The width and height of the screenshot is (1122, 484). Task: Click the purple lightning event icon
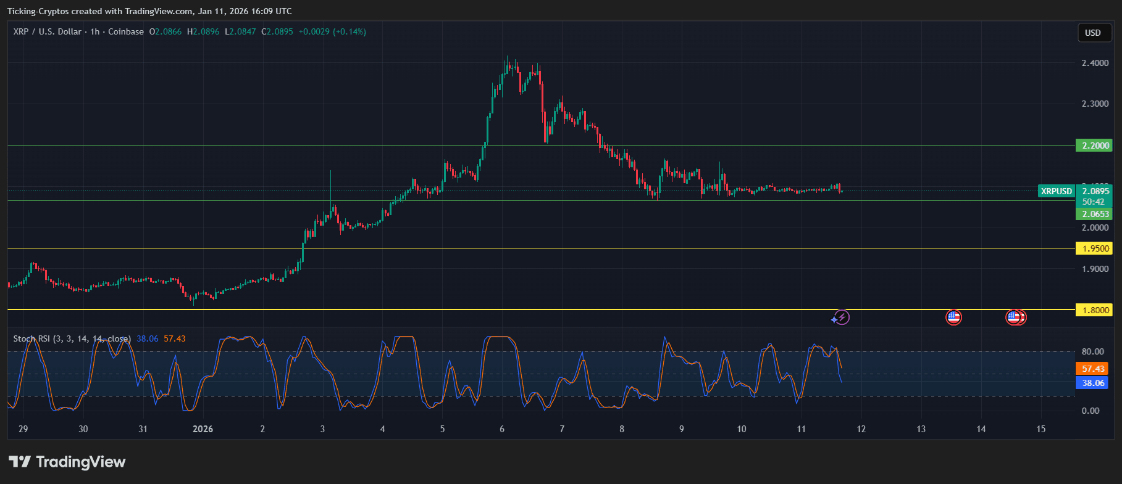point(841,318)
